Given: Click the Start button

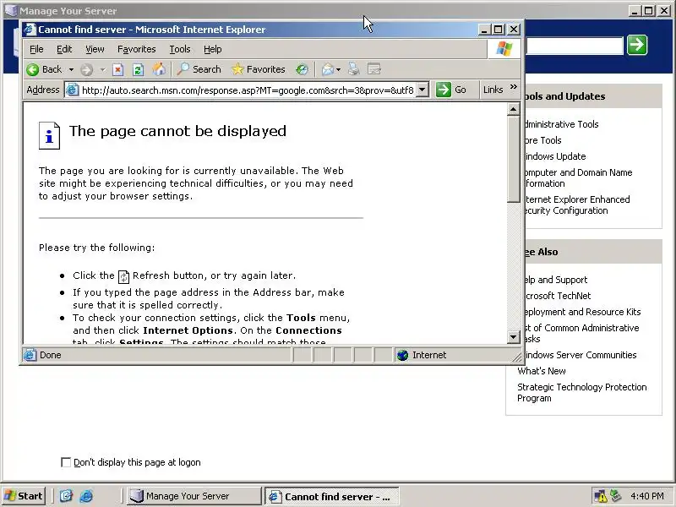Looking at the screenshot, I should pos(24,496).
